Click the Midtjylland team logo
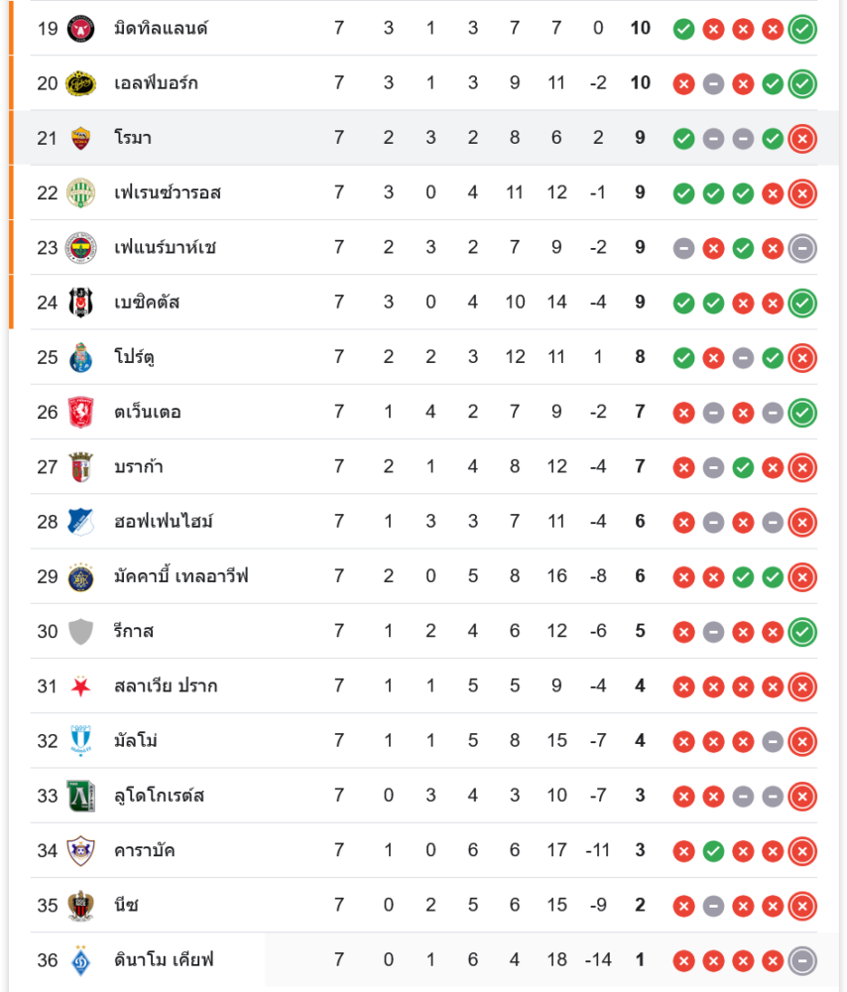847x992 pixels. tap(80, 29)
